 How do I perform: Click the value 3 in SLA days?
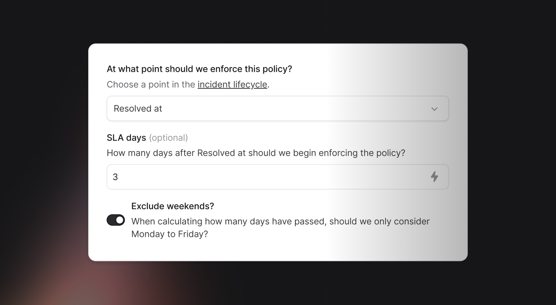pos(115,177)
